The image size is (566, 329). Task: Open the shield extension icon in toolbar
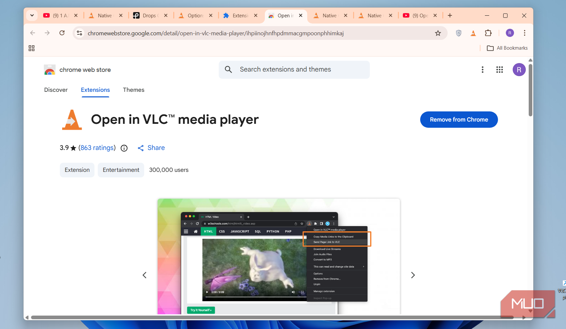(x=458, y=33)
